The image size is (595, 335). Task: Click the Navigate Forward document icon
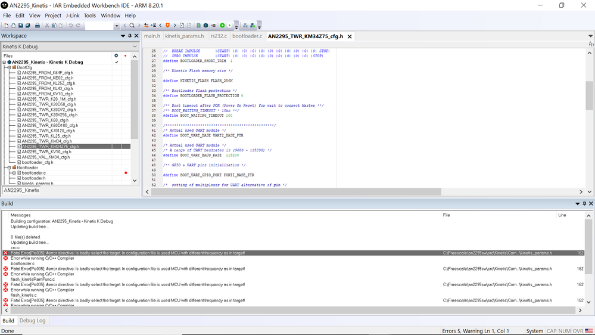[x=189, y=26]
